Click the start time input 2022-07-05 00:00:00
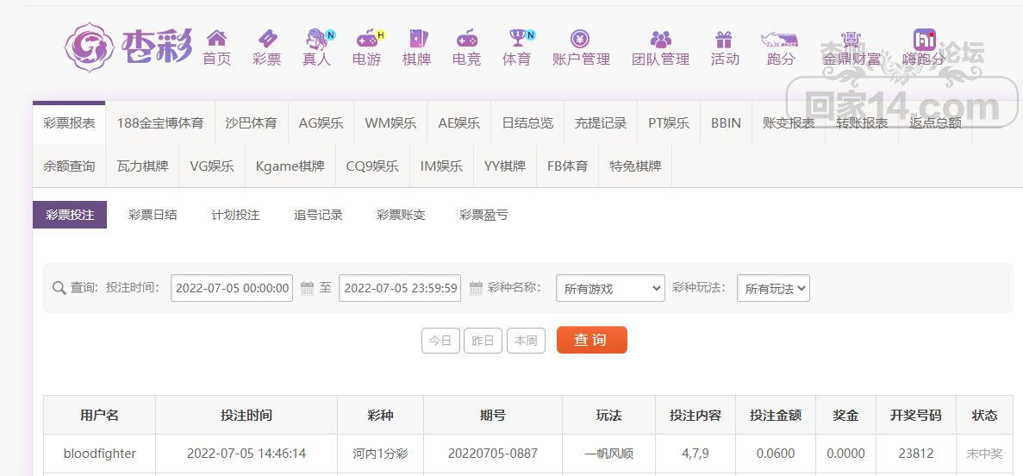 (232, 288)
